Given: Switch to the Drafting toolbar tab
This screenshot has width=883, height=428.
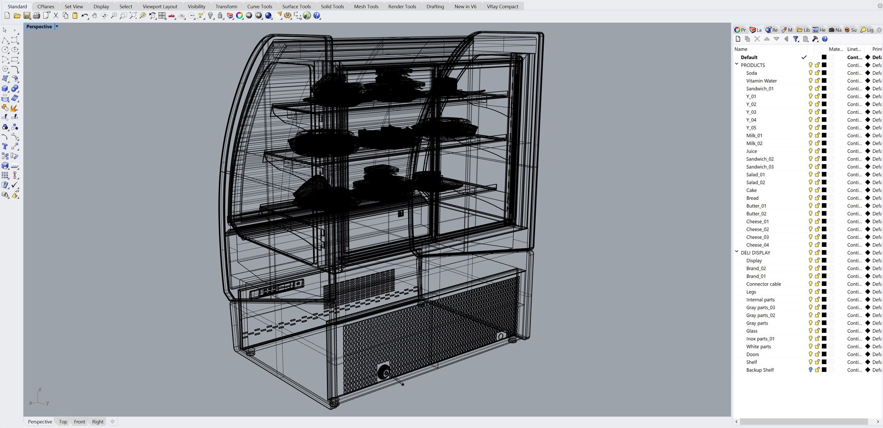Looking at the screenshot, I should 435,6.
